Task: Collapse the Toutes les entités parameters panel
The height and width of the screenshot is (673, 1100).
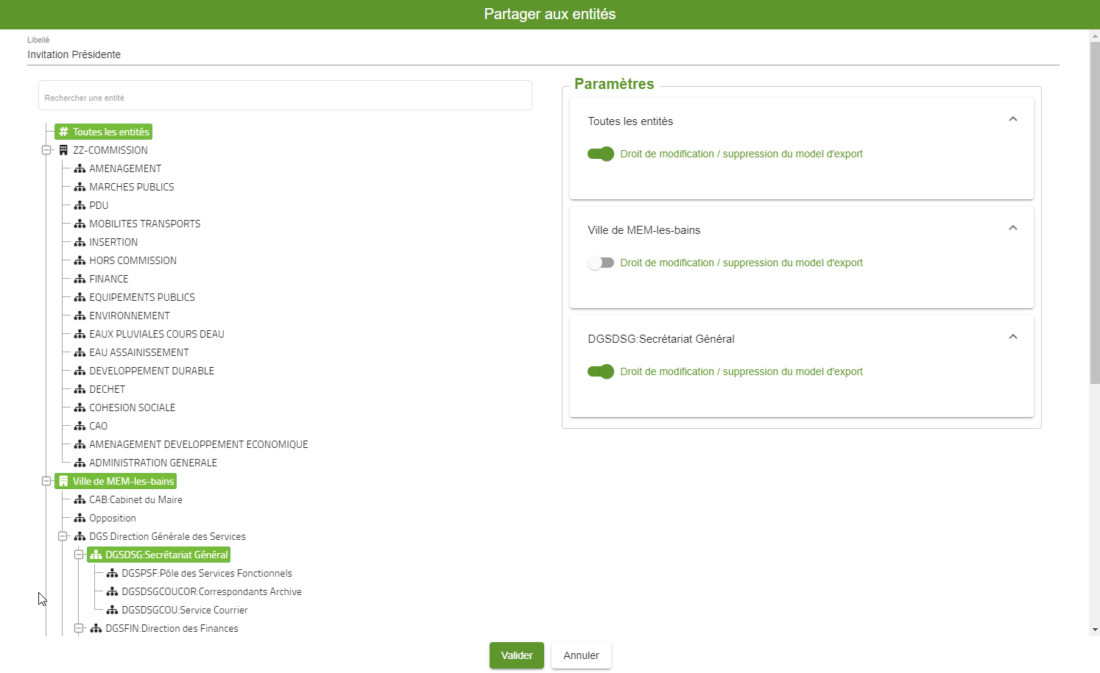Action: [x=1012, y=119]
